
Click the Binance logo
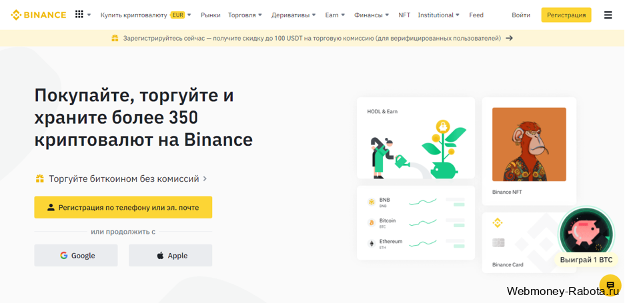point(38,15)
